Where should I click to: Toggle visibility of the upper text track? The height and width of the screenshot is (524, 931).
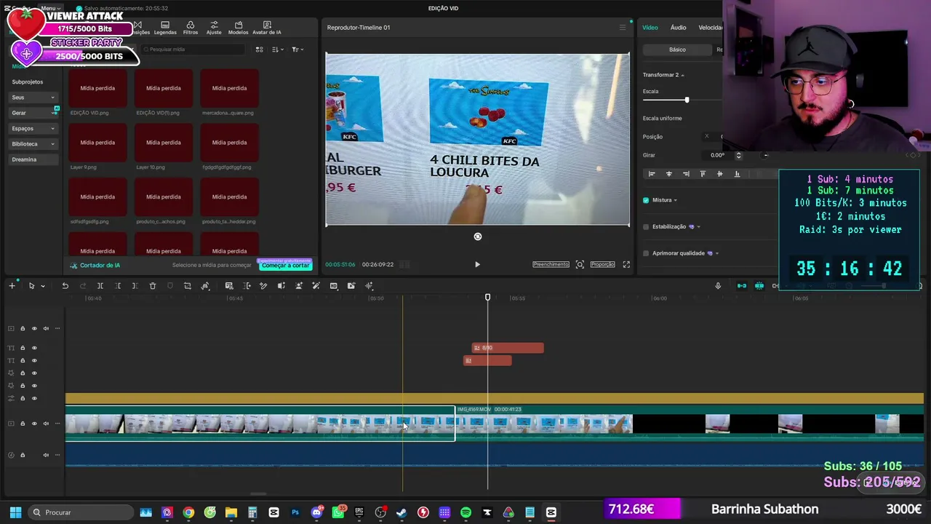click(34, 348)
